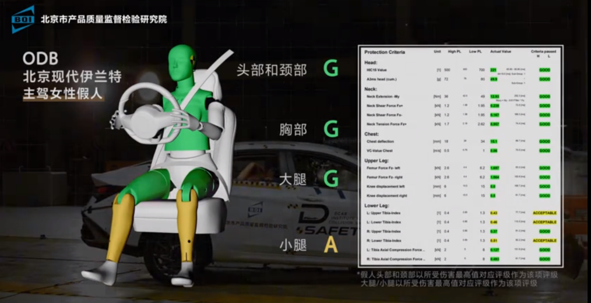Click the Neck Shear Force Fx+ row label

[385, 106]
